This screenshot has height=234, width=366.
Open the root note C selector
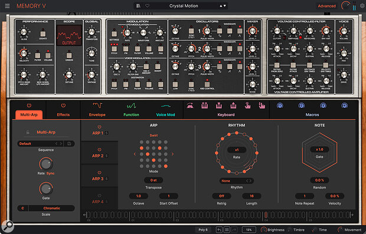pyautogui.click(x=22, y=208)
